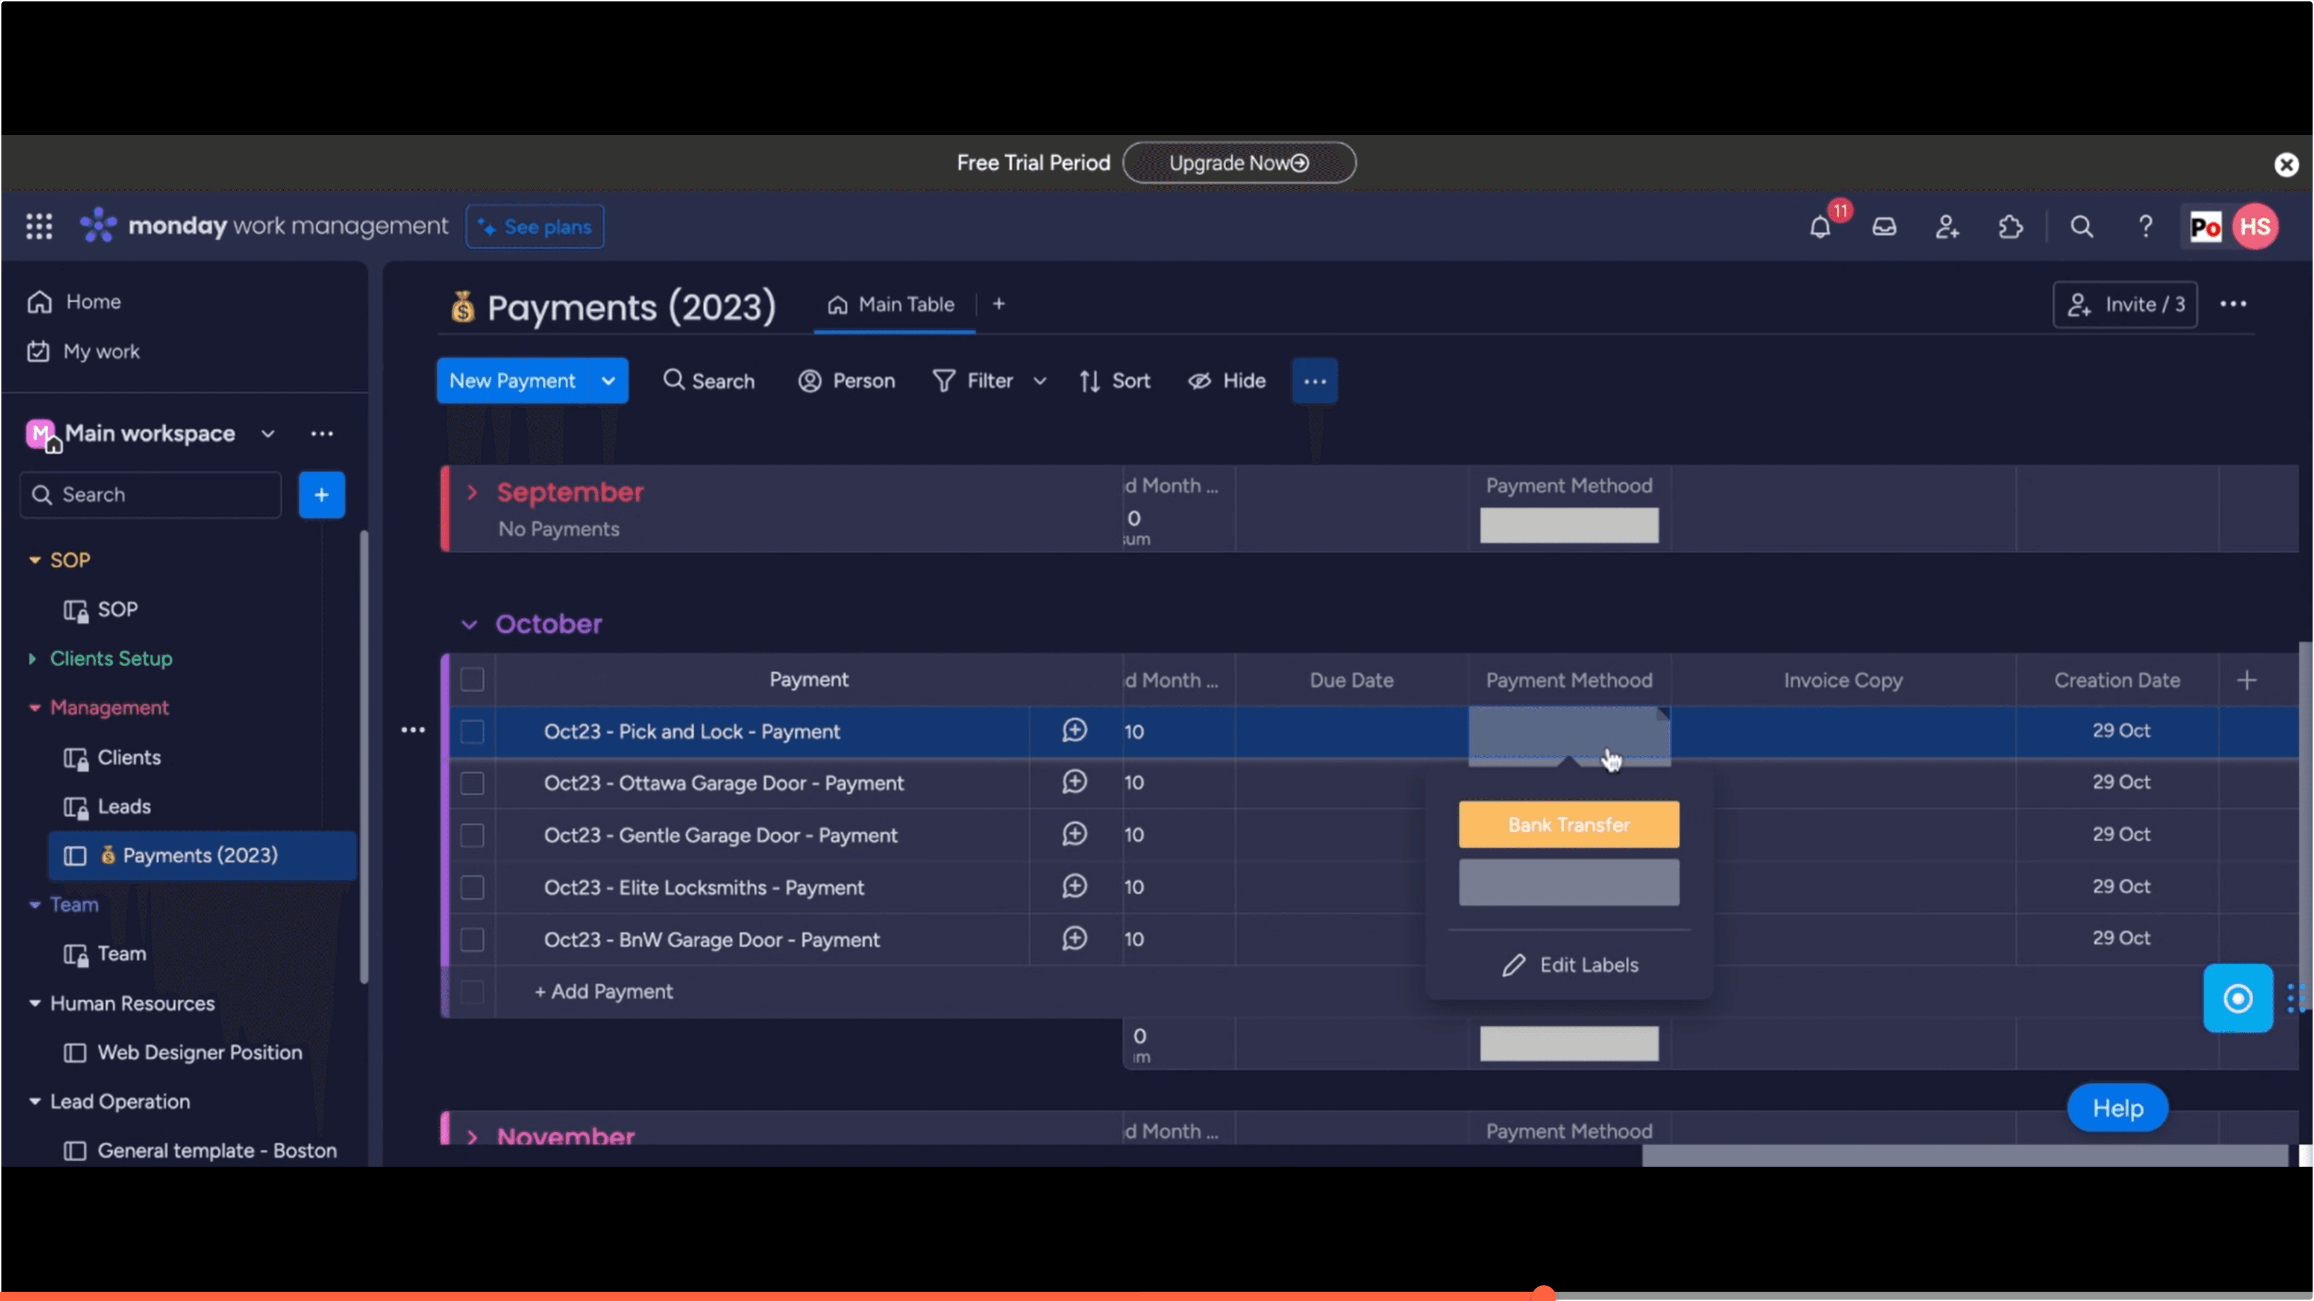Viewport: 2314px width, 1301px height.
Task: Open Main workspace three-dot menu
Action: coord(322,434)
